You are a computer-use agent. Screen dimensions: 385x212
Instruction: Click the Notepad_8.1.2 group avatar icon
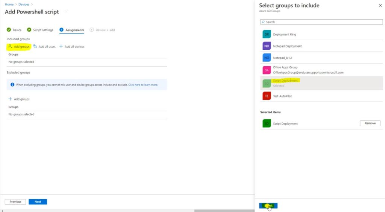tap(267, 58)
